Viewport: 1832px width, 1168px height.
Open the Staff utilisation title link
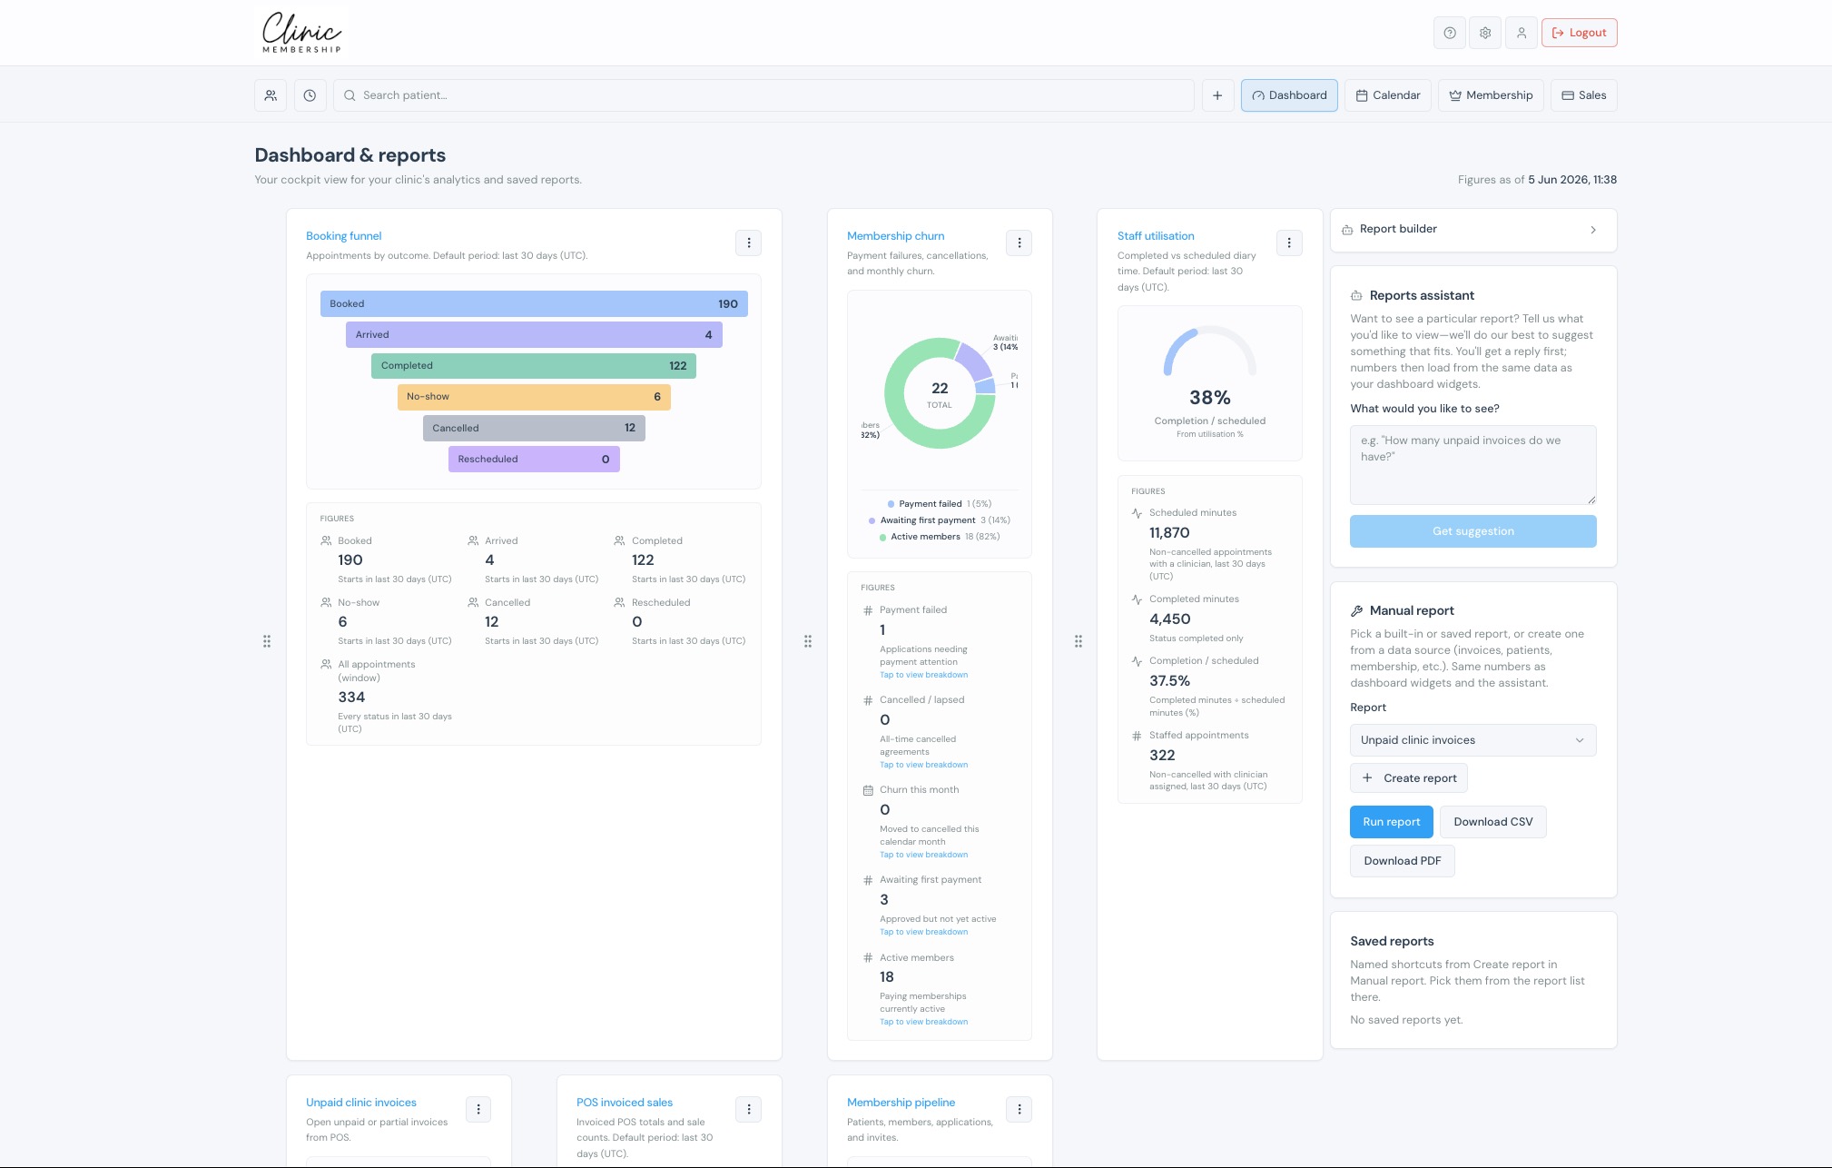click(1156, 236)
